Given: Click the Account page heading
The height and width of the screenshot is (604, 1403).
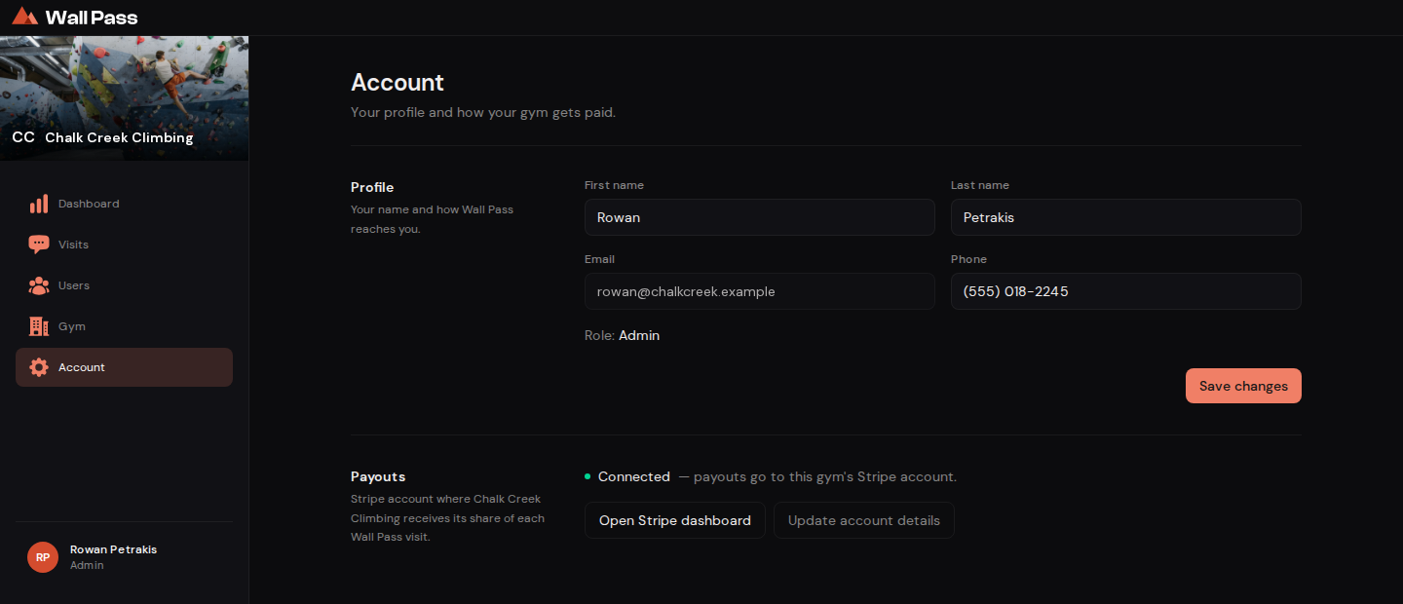Looking at the screenshot, I should tap(398, 82).
